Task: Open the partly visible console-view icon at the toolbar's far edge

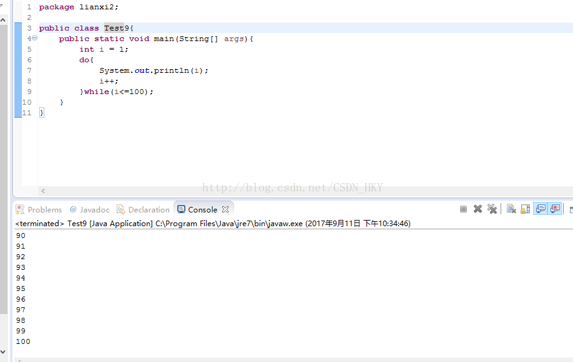Action: [571, 209]
